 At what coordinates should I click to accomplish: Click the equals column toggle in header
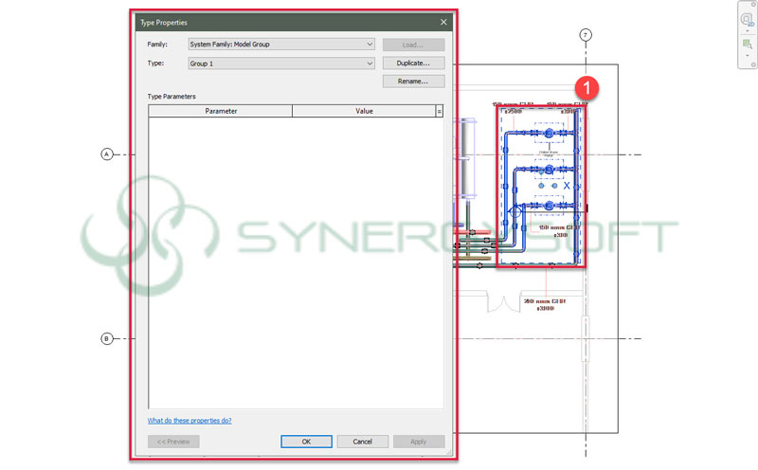tap(440, 111)
